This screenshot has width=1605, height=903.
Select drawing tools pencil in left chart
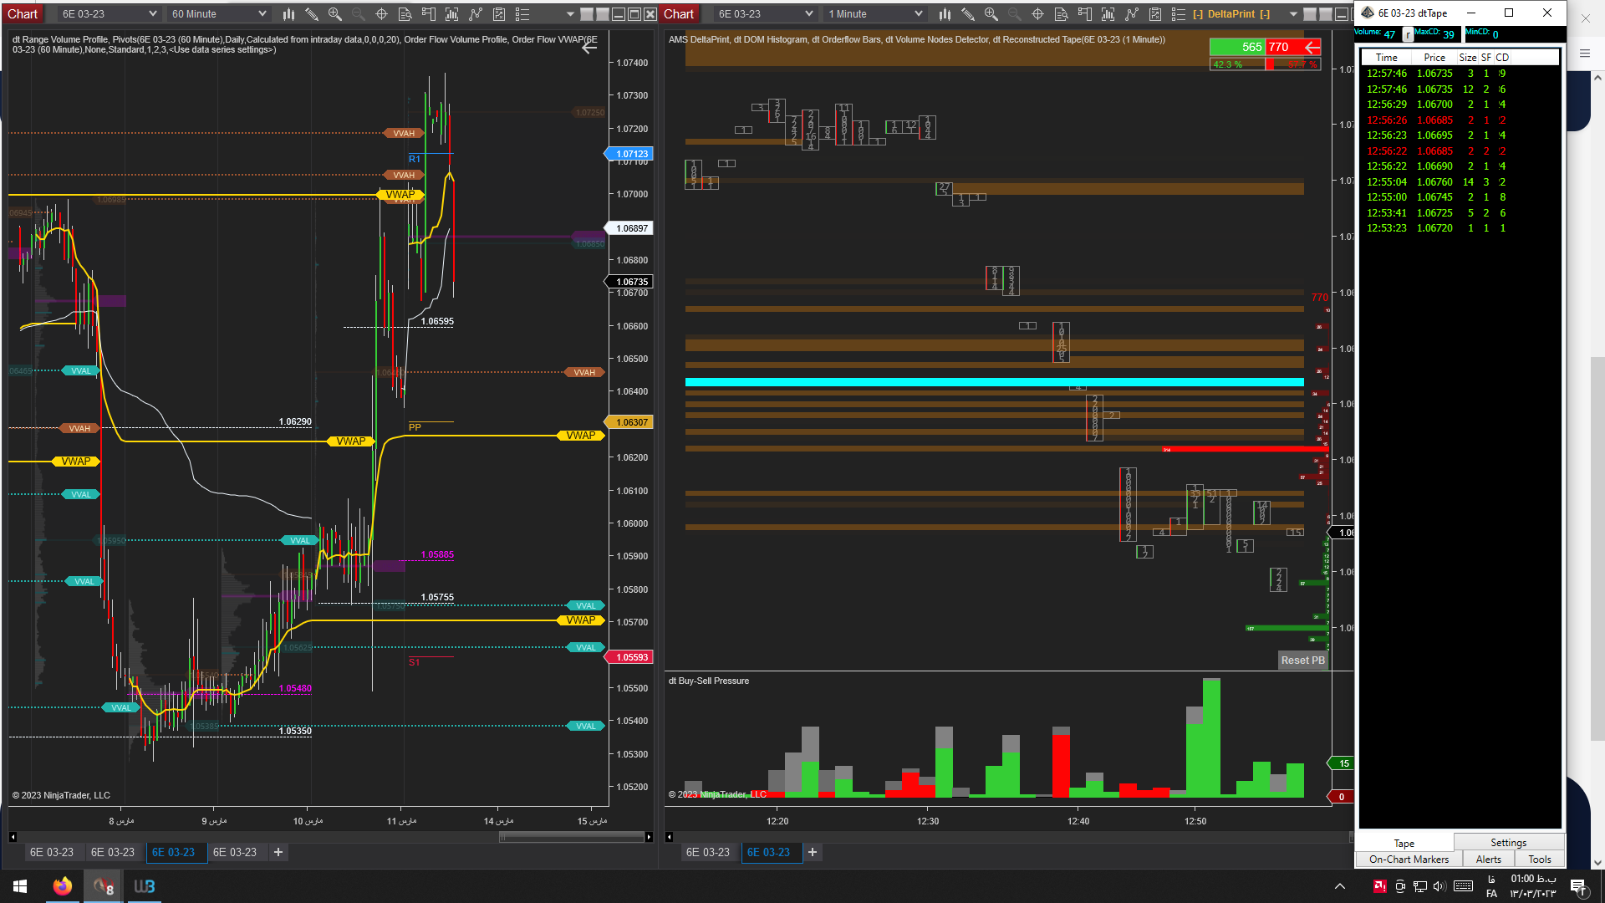click(x=312, y=14)
